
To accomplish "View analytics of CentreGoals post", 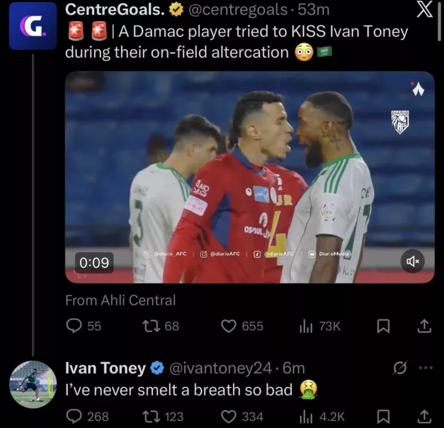I will coord(306,326).
